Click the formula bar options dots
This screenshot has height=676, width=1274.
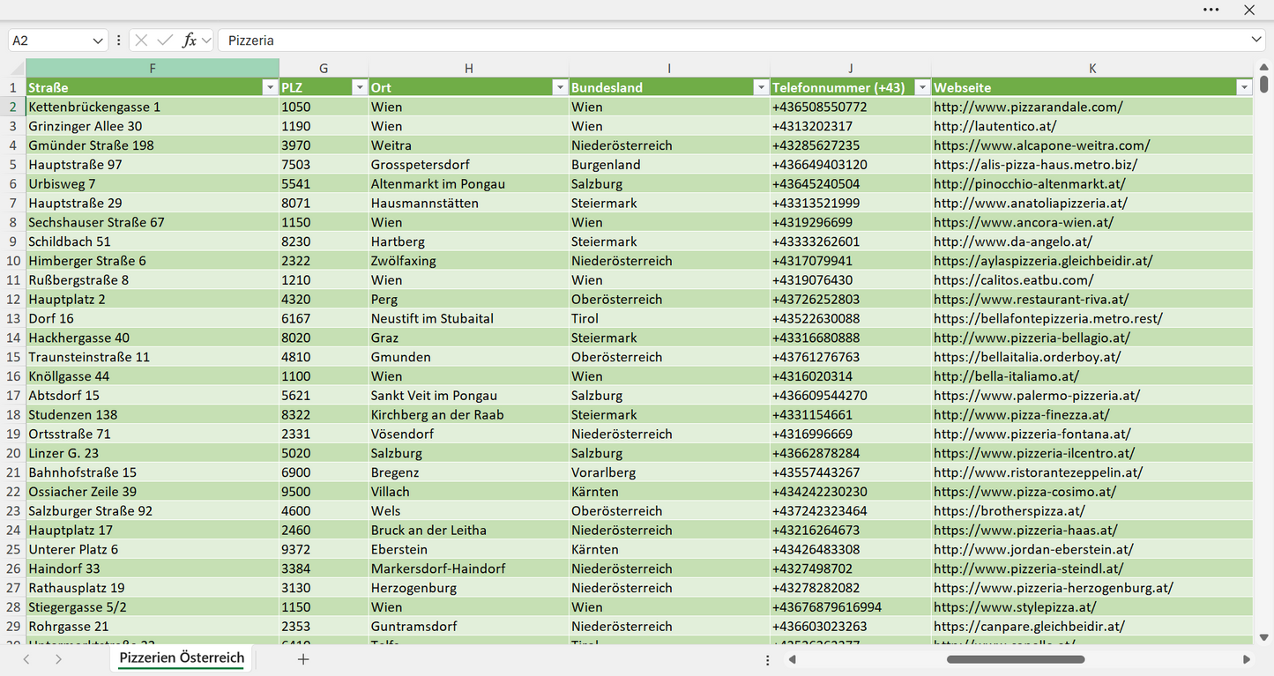(119, 41)
